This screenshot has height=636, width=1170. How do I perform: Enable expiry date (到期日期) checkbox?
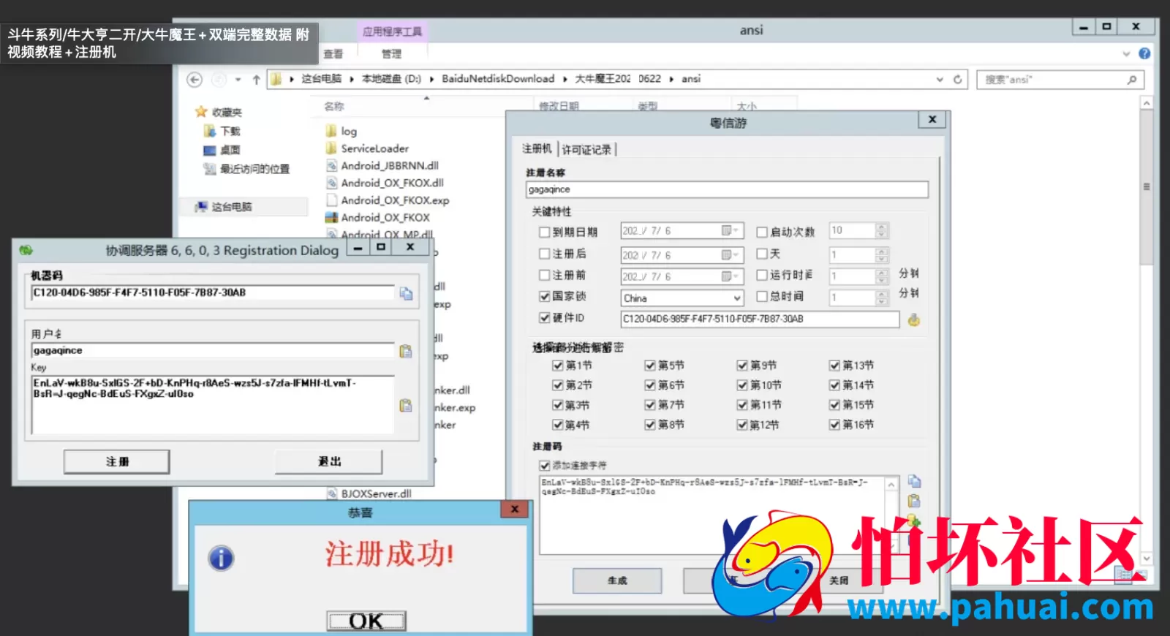(x=544, y=232)
